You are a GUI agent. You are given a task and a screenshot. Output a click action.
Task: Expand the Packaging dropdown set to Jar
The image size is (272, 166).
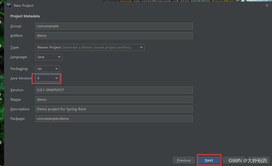pyautogui.click(x=47, y=69)
